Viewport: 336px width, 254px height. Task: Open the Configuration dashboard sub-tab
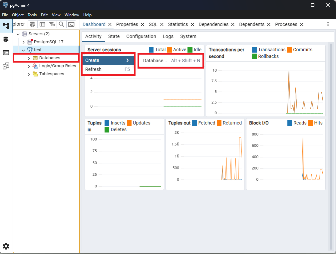click(x=141, y=36)
